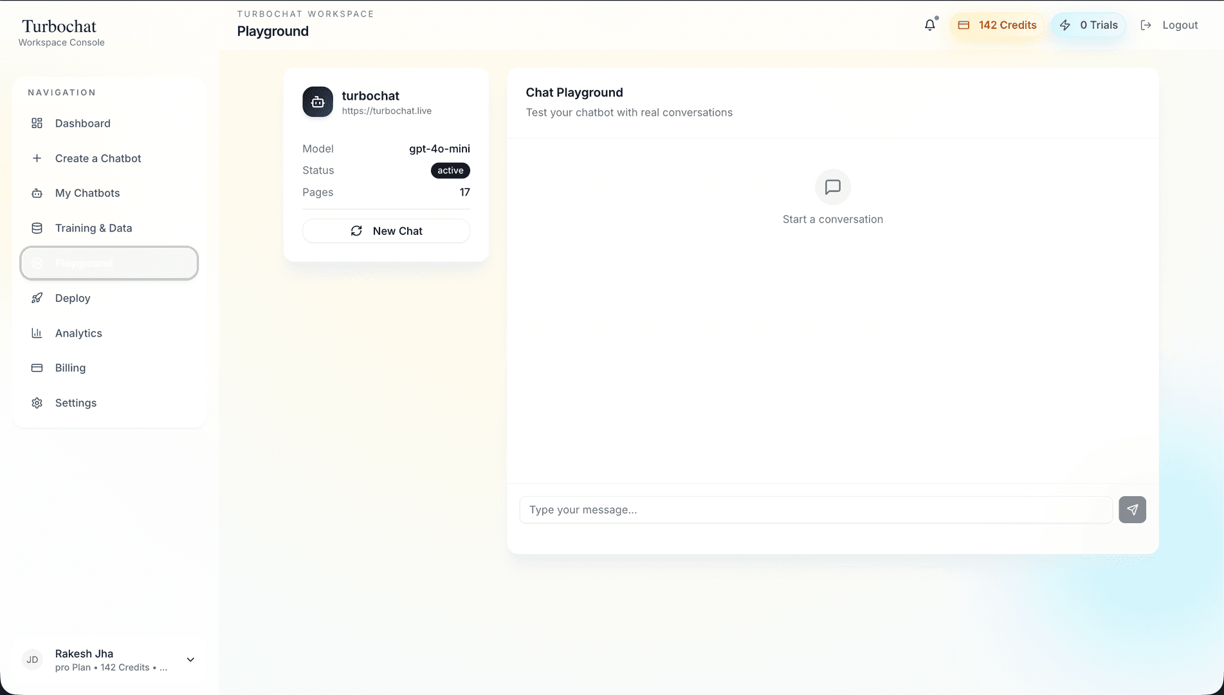
Task: Click the turbochat bot avatar icon
Action: 318,102
